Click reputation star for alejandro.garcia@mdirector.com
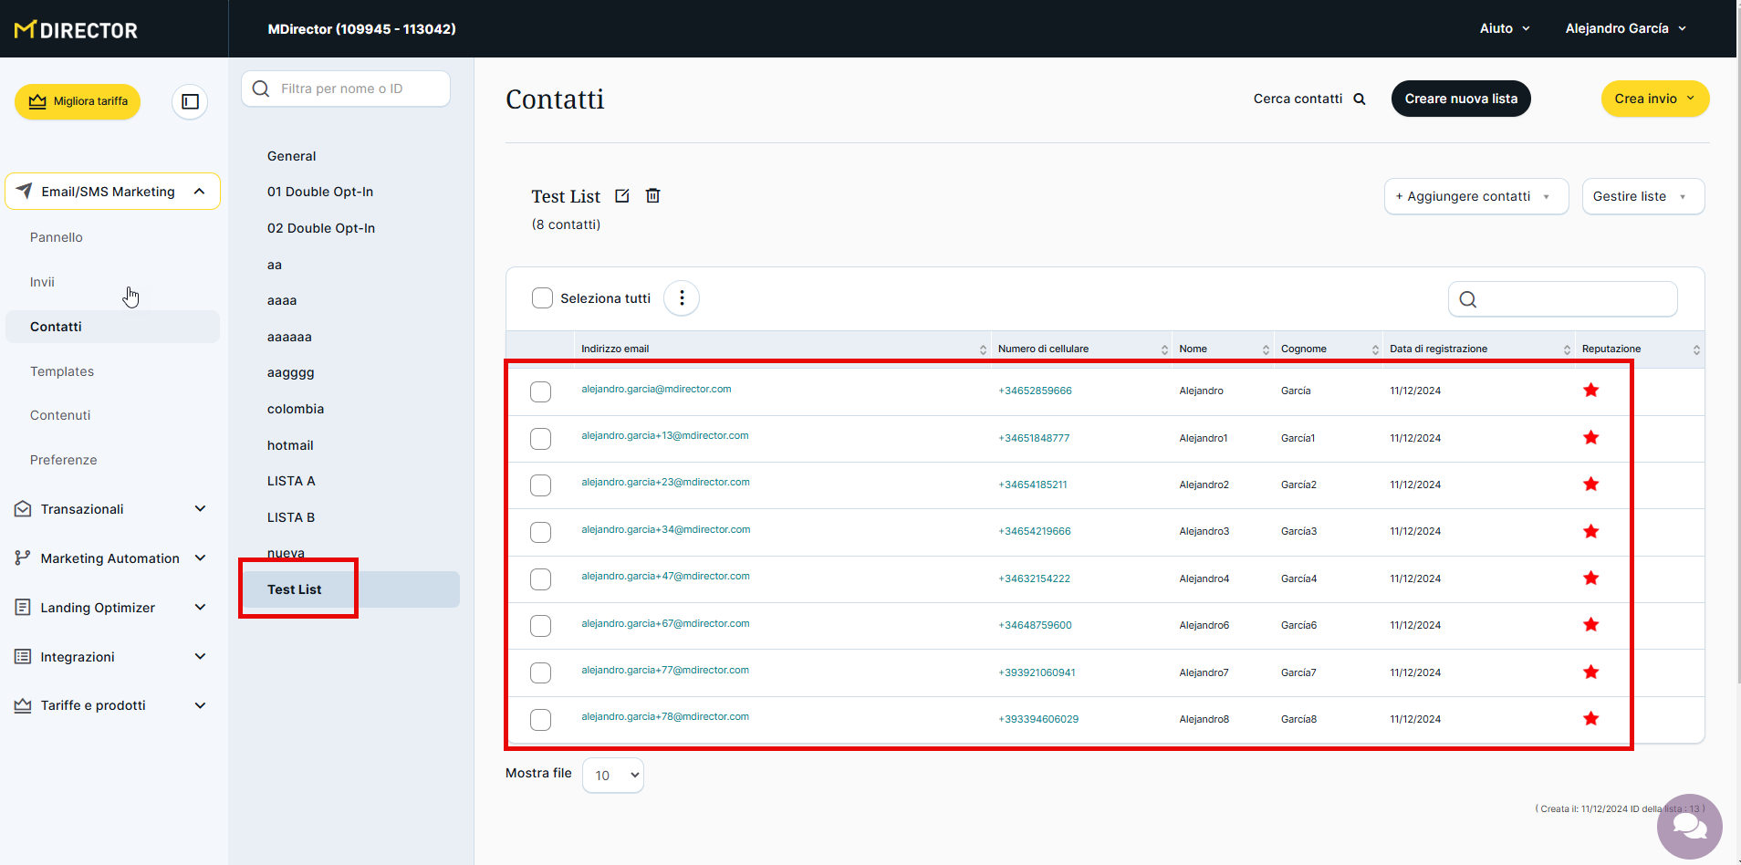 coord(1590,391)
